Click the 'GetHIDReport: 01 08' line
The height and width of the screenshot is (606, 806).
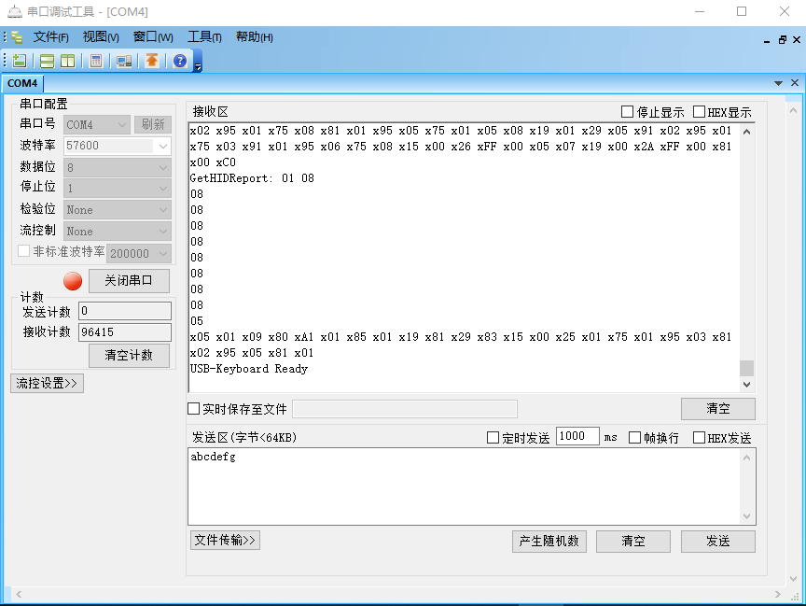(252, 178)
